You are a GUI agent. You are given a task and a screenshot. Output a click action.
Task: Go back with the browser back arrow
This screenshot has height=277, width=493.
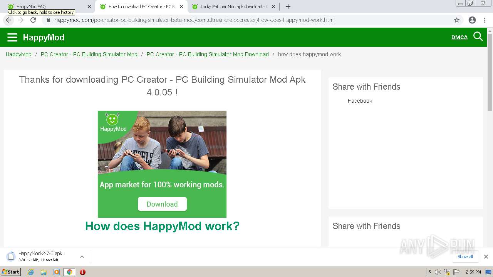pyautogui.click(x=8, y=20)
